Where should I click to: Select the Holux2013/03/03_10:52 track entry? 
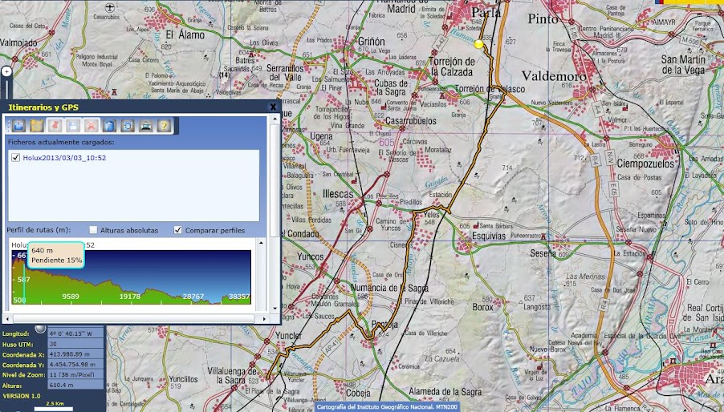pyautogui.click(x=64, y=158)
